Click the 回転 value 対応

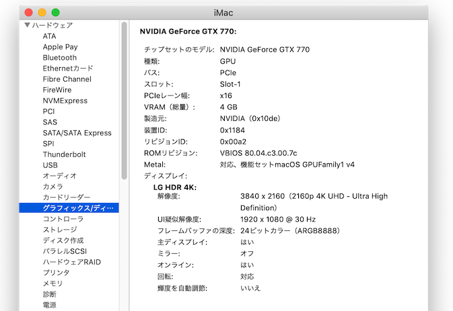[x=247, y=277]
